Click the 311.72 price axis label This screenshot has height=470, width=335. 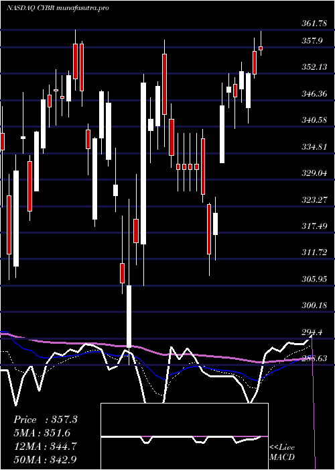tap(314, 252)
